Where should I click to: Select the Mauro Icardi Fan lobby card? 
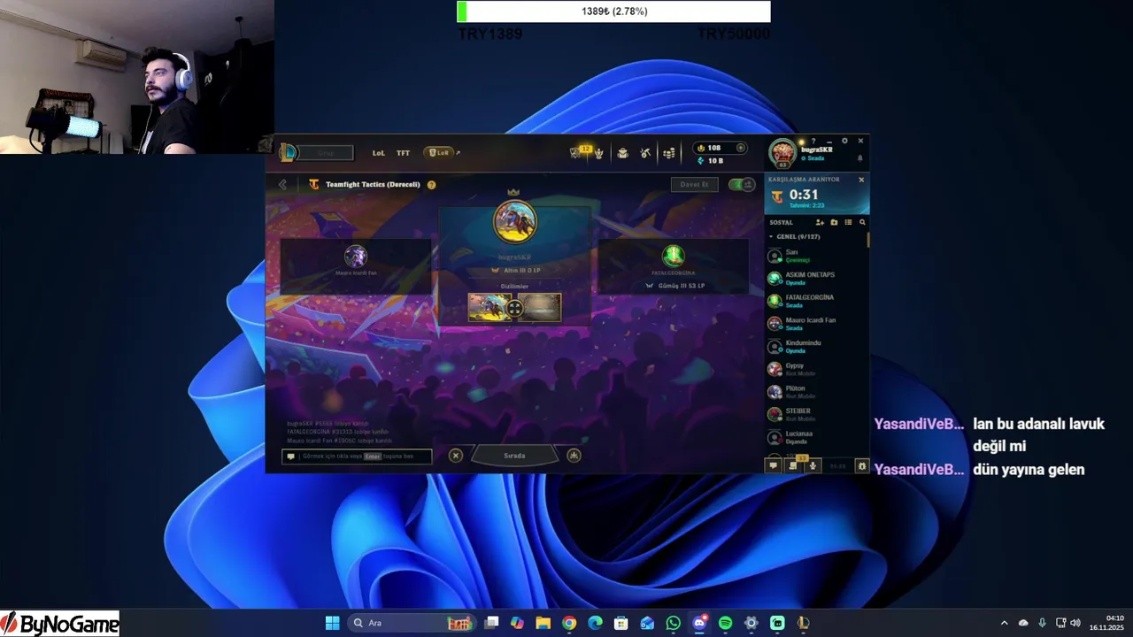(x=356, y=265)
